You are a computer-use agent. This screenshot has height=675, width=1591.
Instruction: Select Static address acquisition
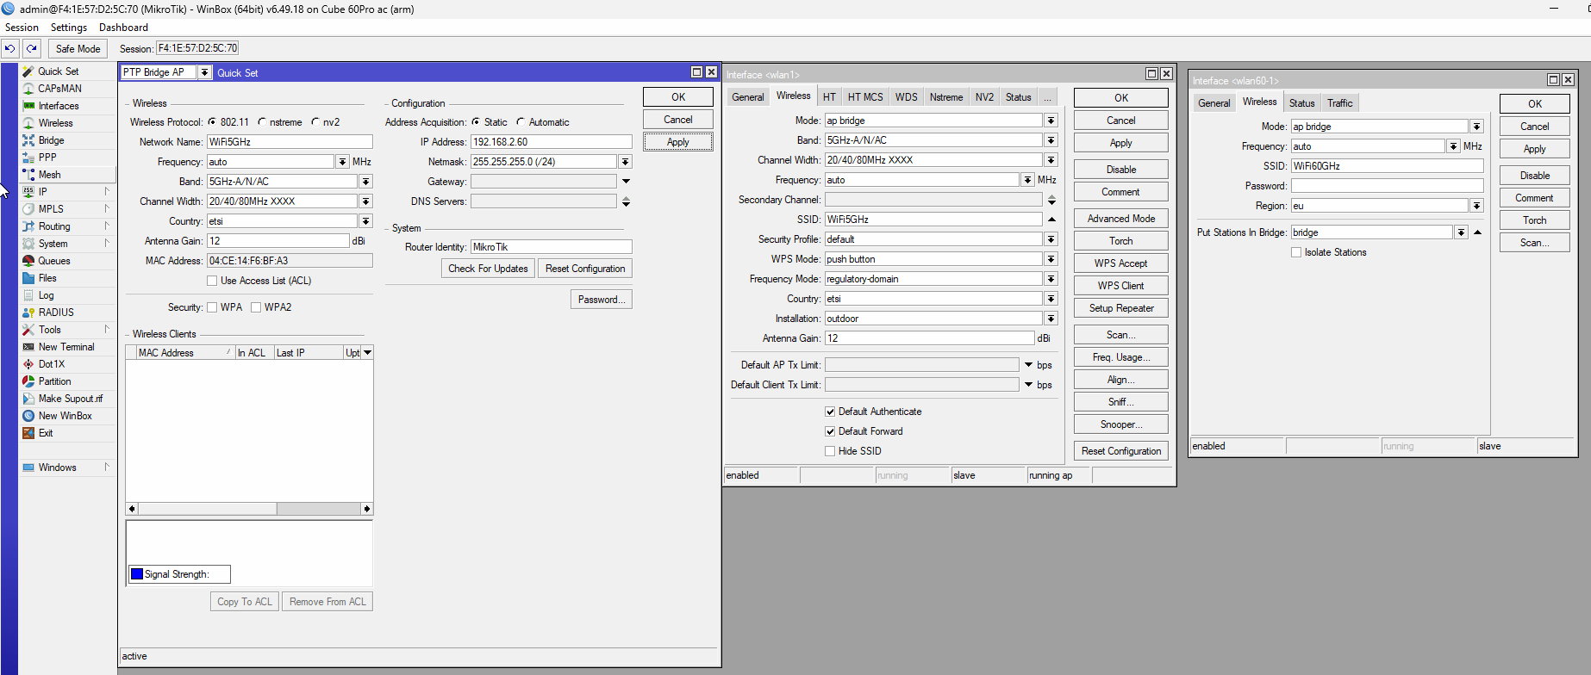[476, 122]
